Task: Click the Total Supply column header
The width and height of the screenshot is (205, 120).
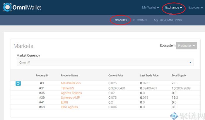Action: [x=179, y=76]
